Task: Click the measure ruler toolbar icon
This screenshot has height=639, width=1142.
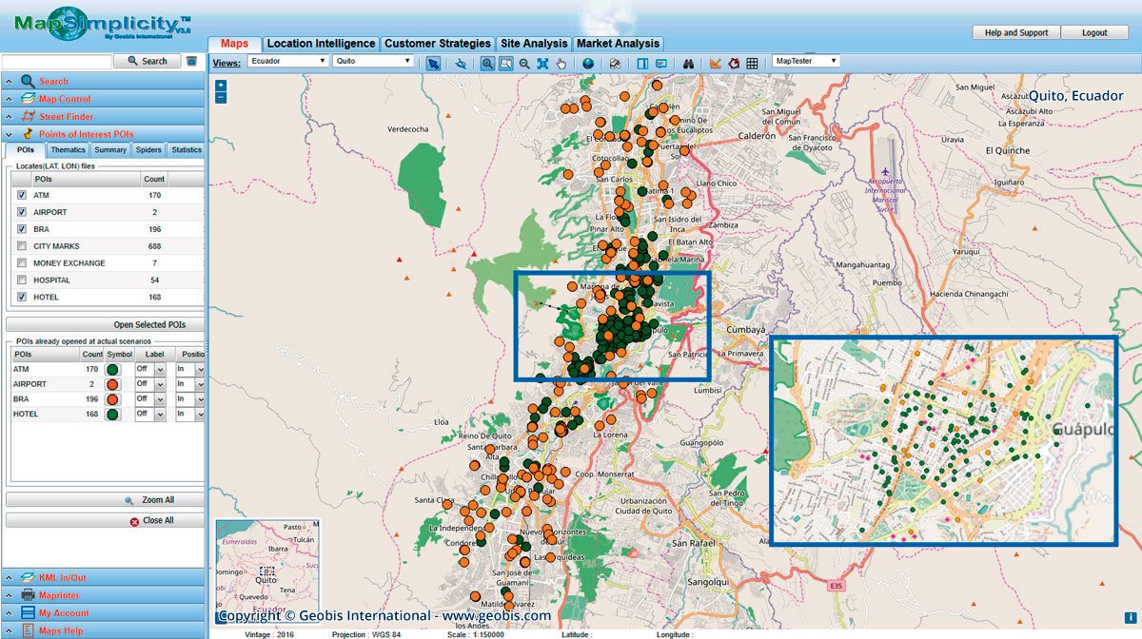Action: coord(716,63)
